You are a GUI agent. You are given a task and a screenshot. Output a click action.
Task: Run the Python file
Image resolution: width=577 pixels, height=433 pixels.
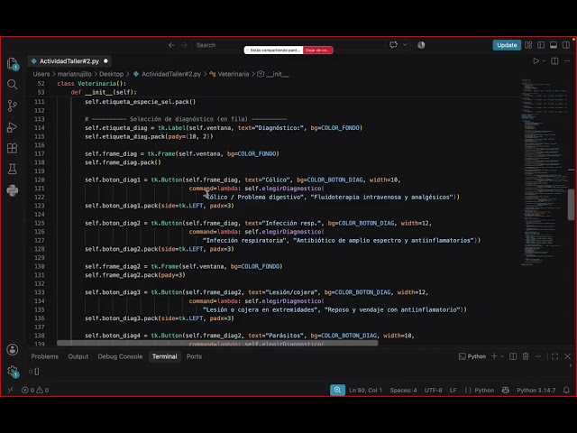click(x=536, y=60)
